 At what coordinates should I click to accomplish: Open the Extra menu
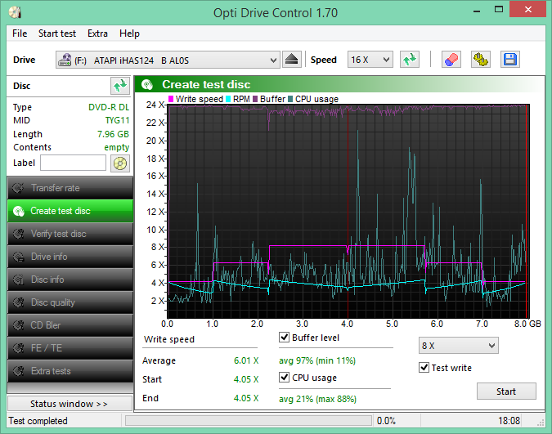click(97, 34)
